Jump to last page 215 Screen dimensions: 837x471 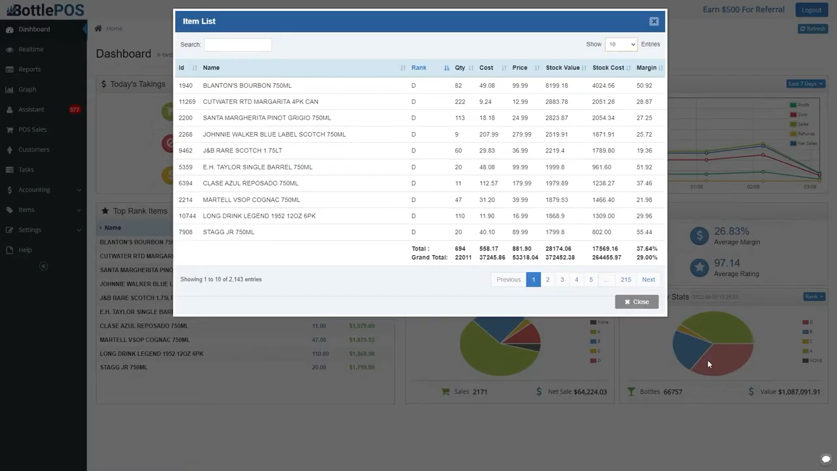tap(626, 280)
